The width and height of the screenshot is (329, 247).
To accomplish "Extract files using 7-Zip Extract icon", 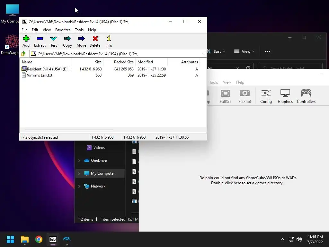I will pyautogui.click(x=40, y=41).
